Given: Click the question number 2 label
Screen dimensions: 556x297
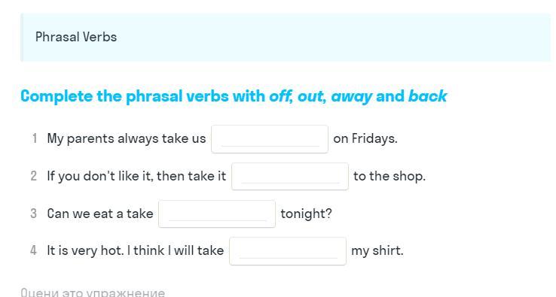Looking at the screenshot, I should (x=34, y=176).
